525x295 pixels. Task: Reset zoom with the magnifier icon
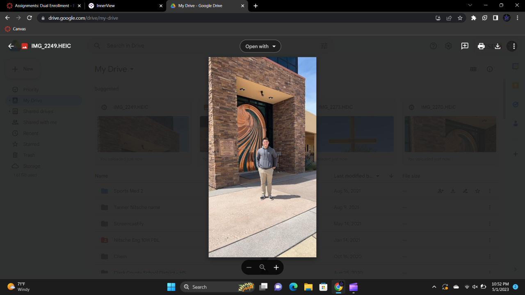262,268
